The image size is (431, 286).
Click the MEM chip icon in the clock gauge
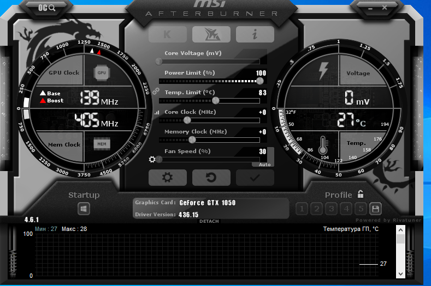point(102,144)
